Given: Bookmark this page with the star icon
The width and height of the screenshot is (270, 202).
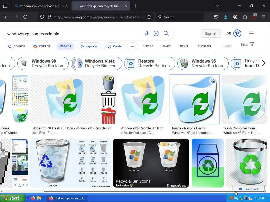Looking at the screenshot, I should (x=149, y=17).
